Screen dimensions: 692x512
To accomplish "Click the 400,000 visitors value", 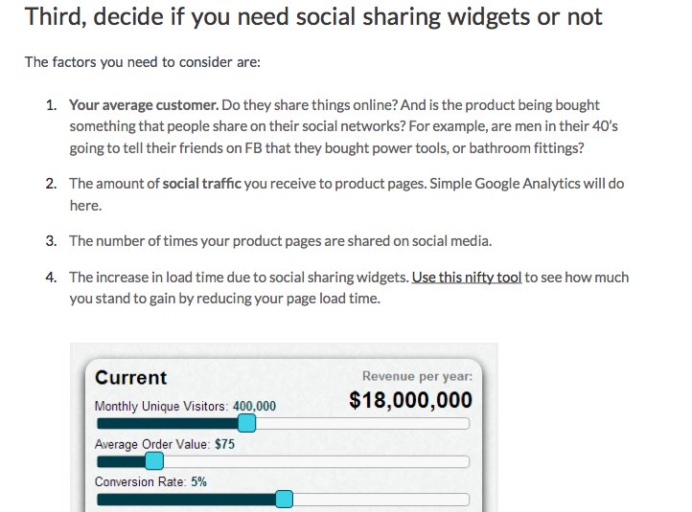I will tap(254, 406).
